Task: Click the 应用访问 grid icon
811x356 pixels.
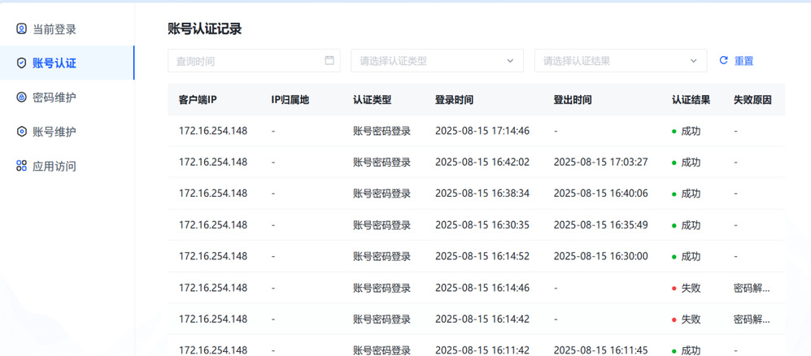Action: click(x=21, y=166)
